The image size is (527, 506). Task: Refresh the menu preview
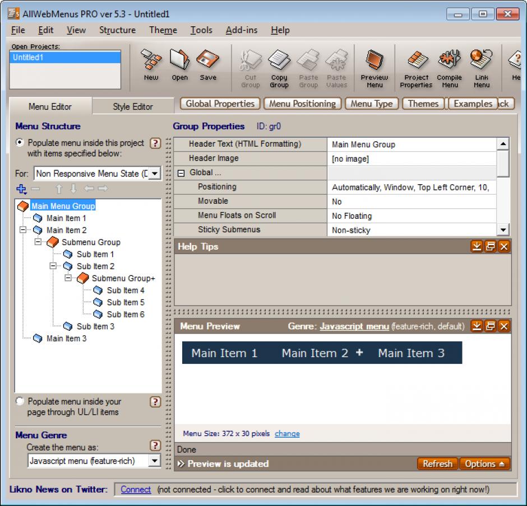[438, 464]
